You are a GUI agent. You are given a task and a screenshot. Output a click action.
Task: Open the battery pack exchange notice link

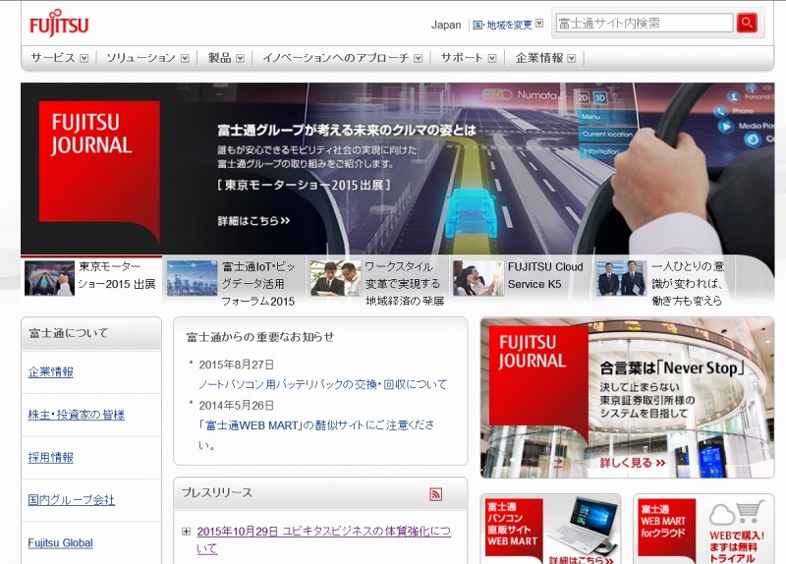[322, 384]
